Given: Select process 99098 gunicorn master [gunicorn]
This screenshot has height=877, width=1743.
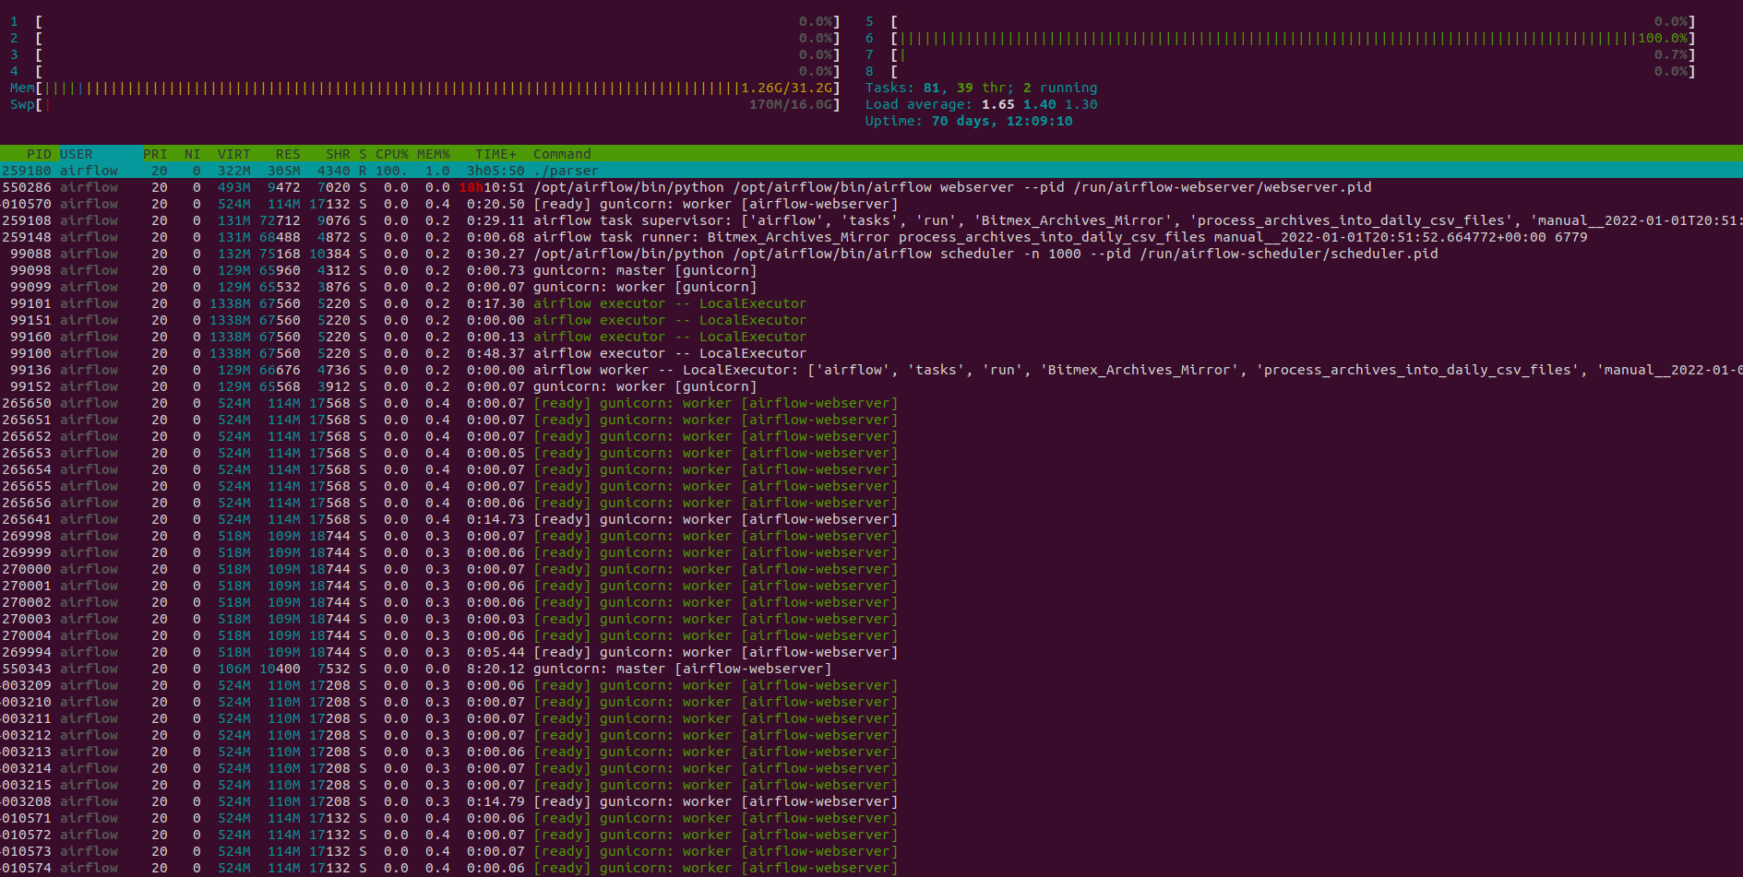Looking at the screenshot, I should [x=871, y=270].
